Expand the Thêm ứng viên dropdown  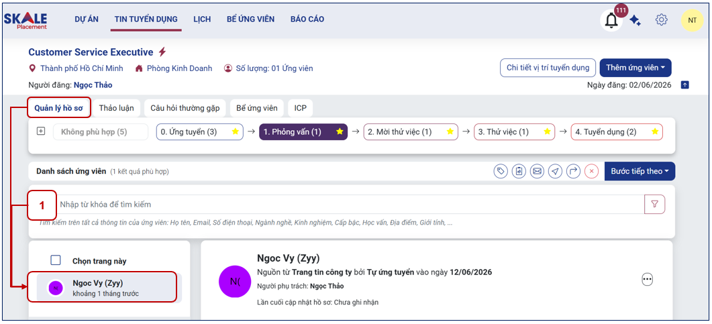[x=635, y=68]
